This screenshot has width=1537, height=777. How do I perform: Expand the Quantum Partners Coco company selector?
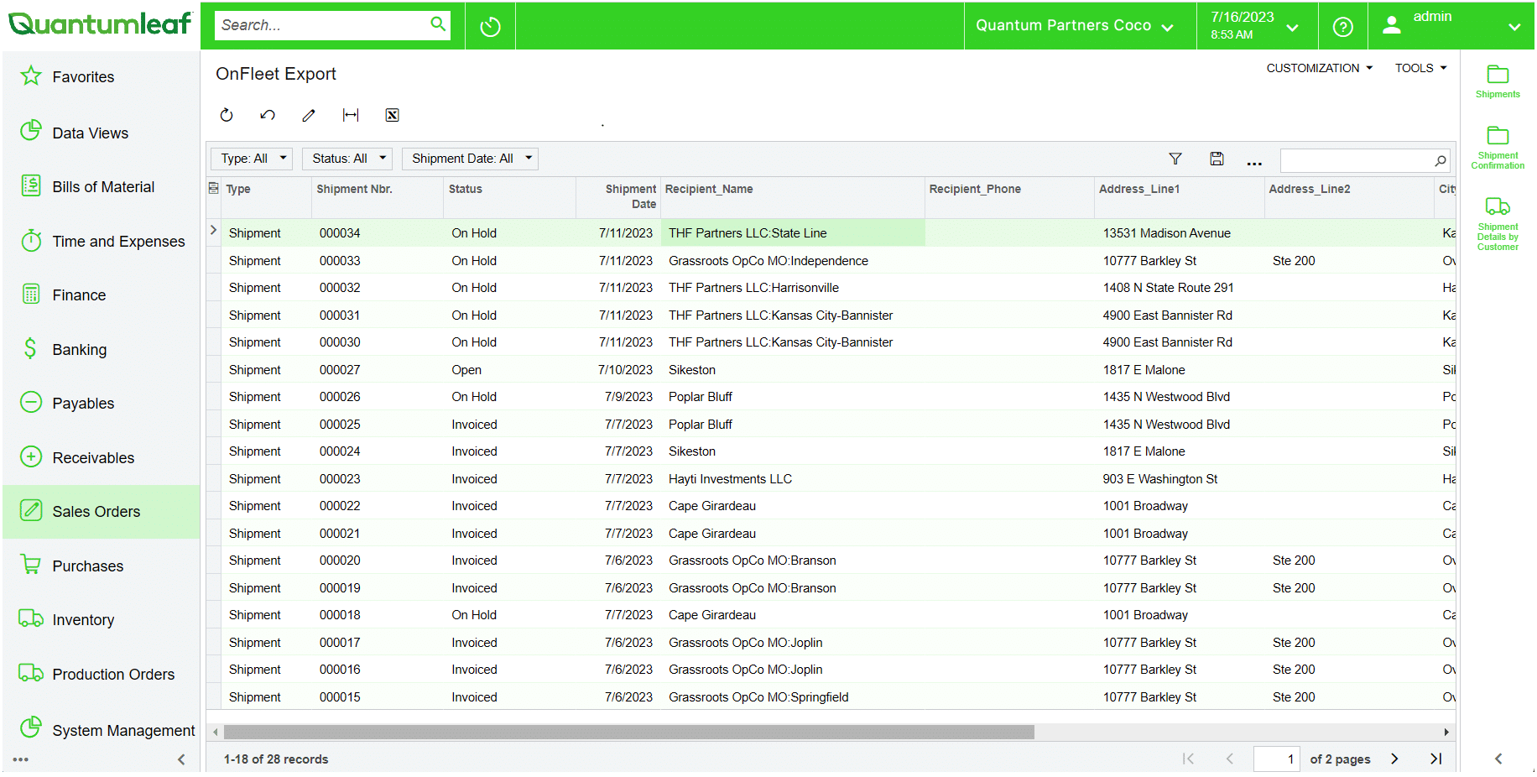[x=1074, y=26]
